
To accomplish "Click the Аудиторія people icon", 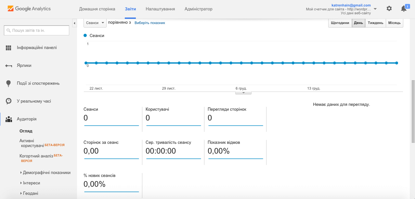I will coord(9,119).
